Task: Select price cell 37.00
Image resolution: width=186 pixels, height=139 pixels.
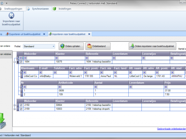Action: tap(175, 91)
